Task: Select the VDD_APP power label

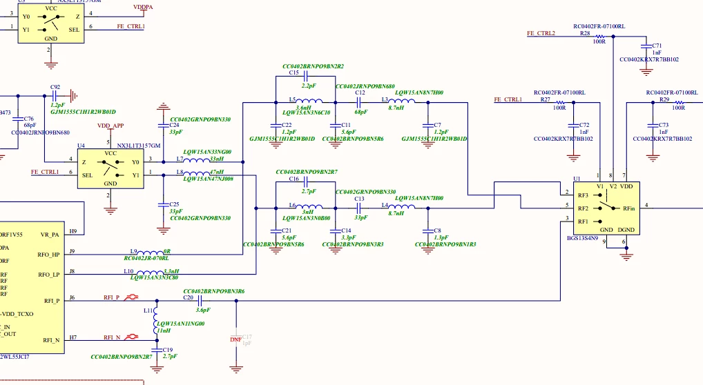Action: (110, 126)
